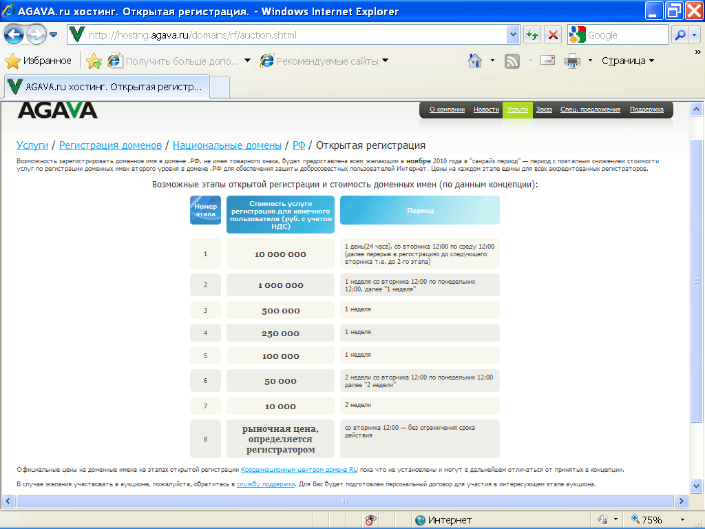Expand the address bar URL dropdown
The width and height of the screenshot is (705, 529).
[512, 34]
